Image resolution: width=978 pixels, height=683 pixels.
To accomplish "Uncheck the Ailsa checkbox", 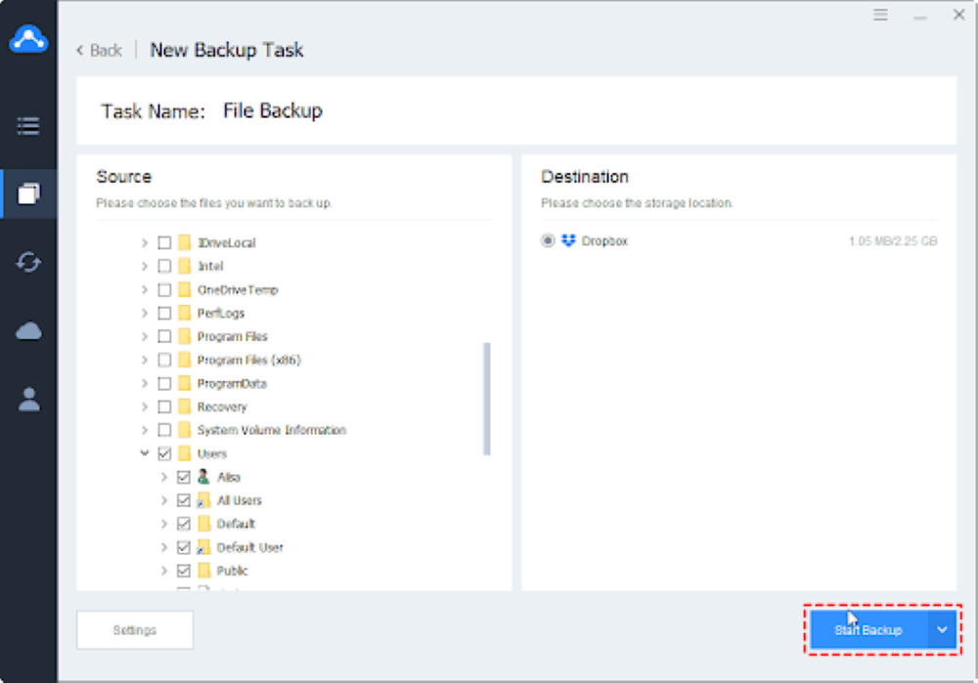I will pos(184,478).
